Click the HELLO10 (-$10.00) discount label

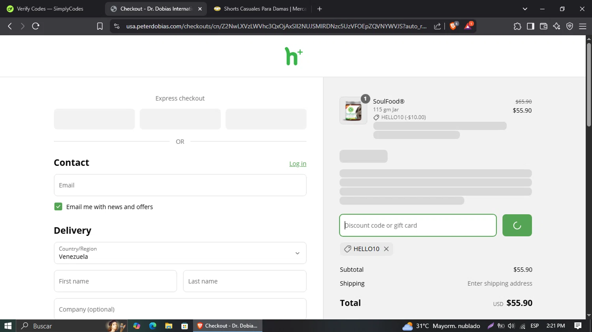click(399, 117)
